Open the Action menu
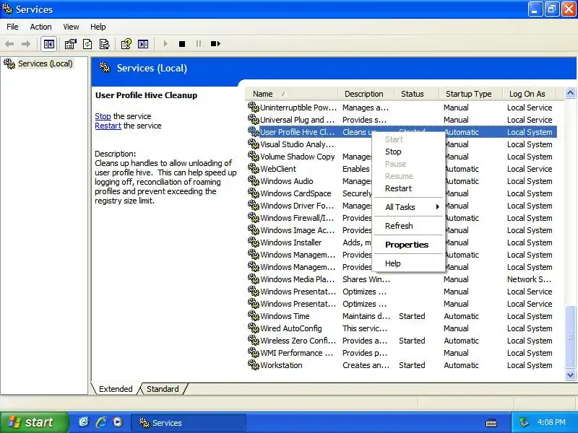The height and width of the screenshot is (433, 578). click(40, 27)
